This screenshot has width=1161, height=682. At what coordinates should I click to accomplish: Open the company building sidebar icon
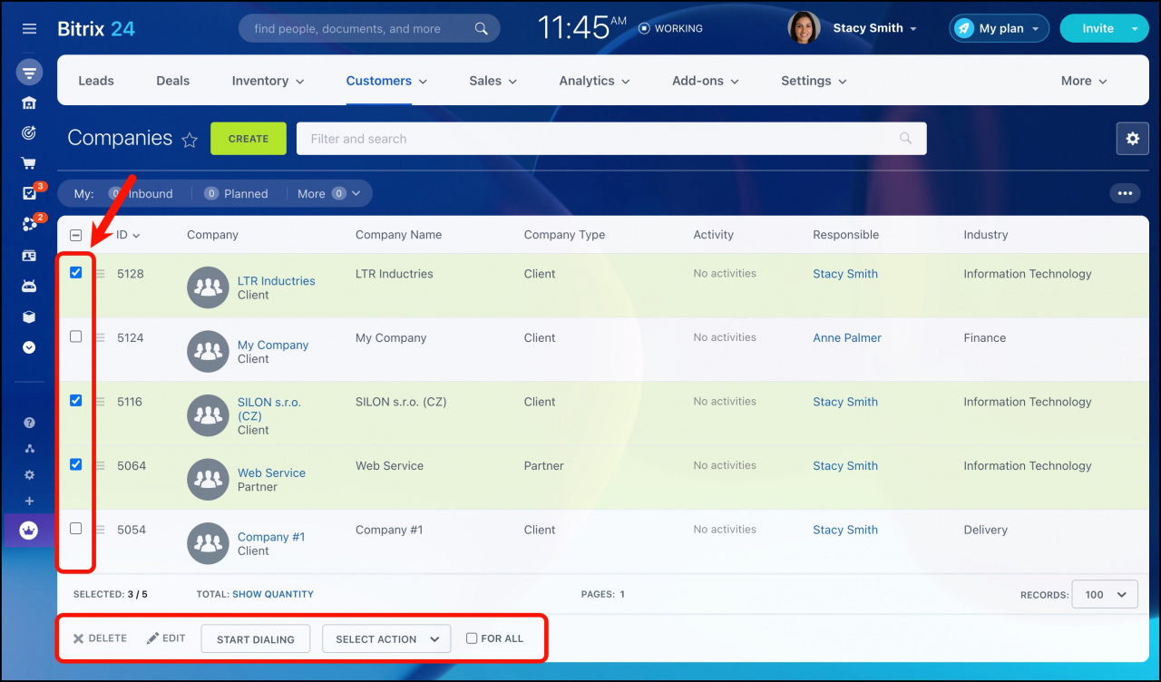[29, 102]
